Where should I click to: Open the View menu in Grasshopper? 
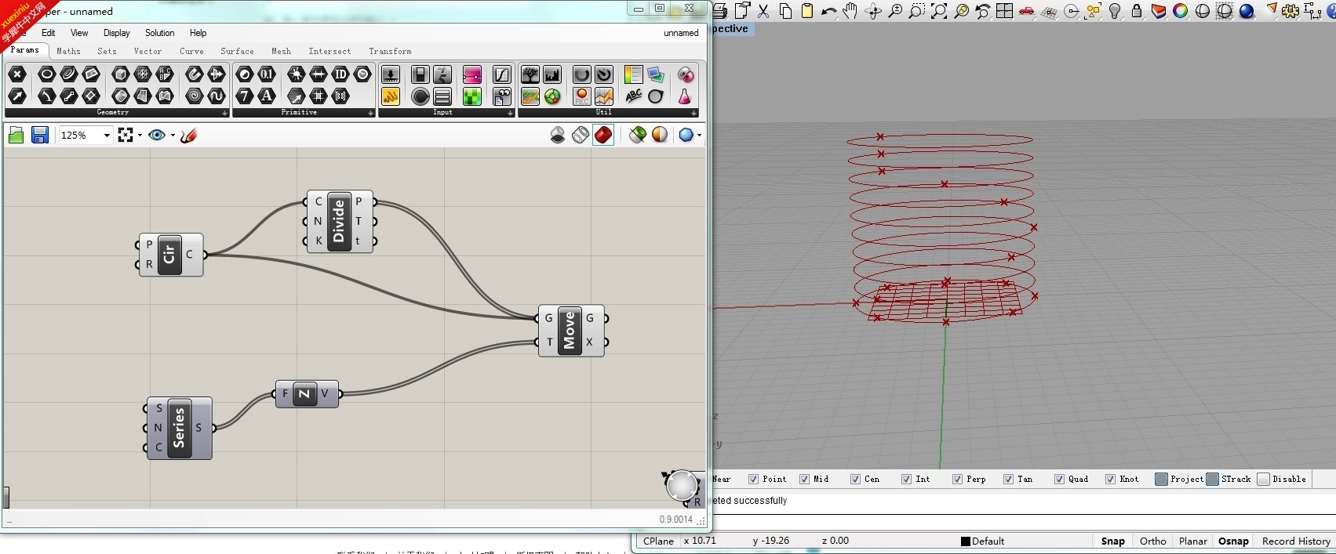[79, 33]
